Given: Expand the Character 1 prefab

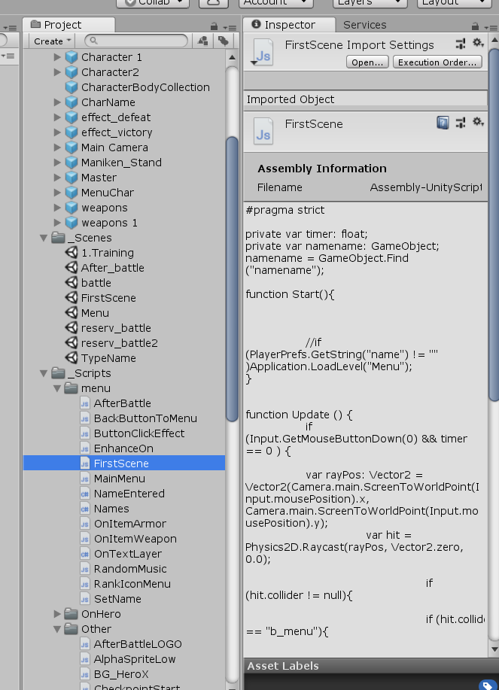Looking at the screenshot, I should click(x=57, y=57).
